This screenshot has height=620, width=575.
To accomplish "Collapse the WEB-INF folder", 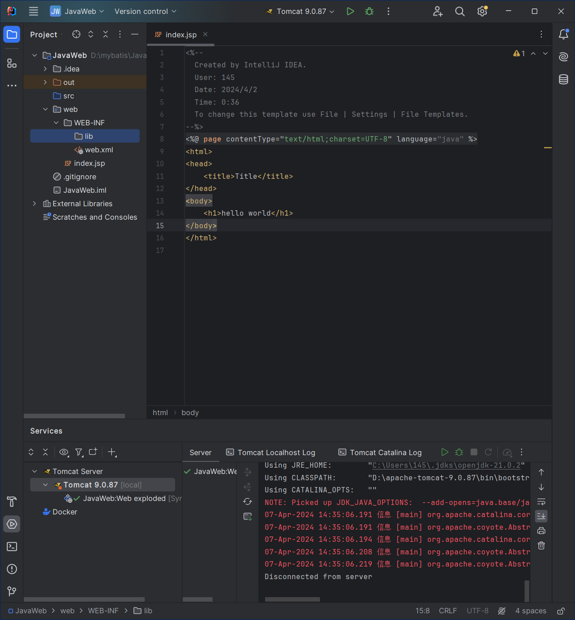I will 56,123.
